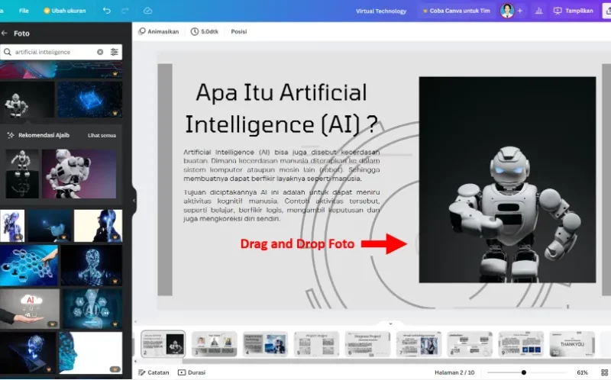Click the cloud save status icon

point(147,11)
